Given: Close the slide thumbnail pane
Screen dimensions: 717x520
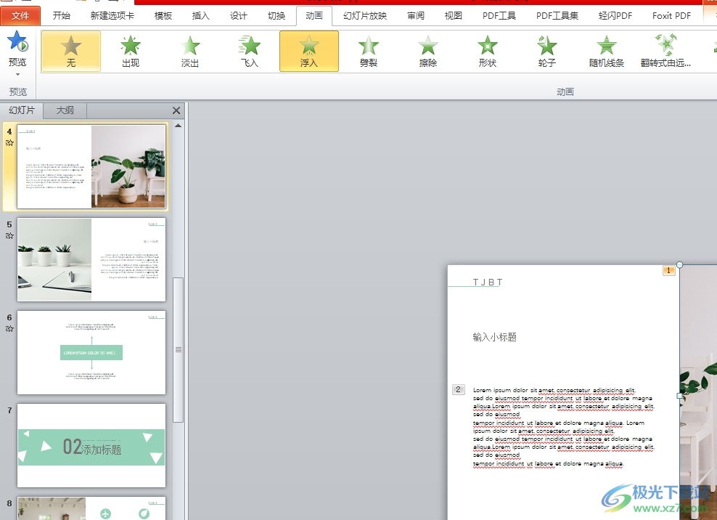Looking at the screenshot, I should (x=176, y=110).
